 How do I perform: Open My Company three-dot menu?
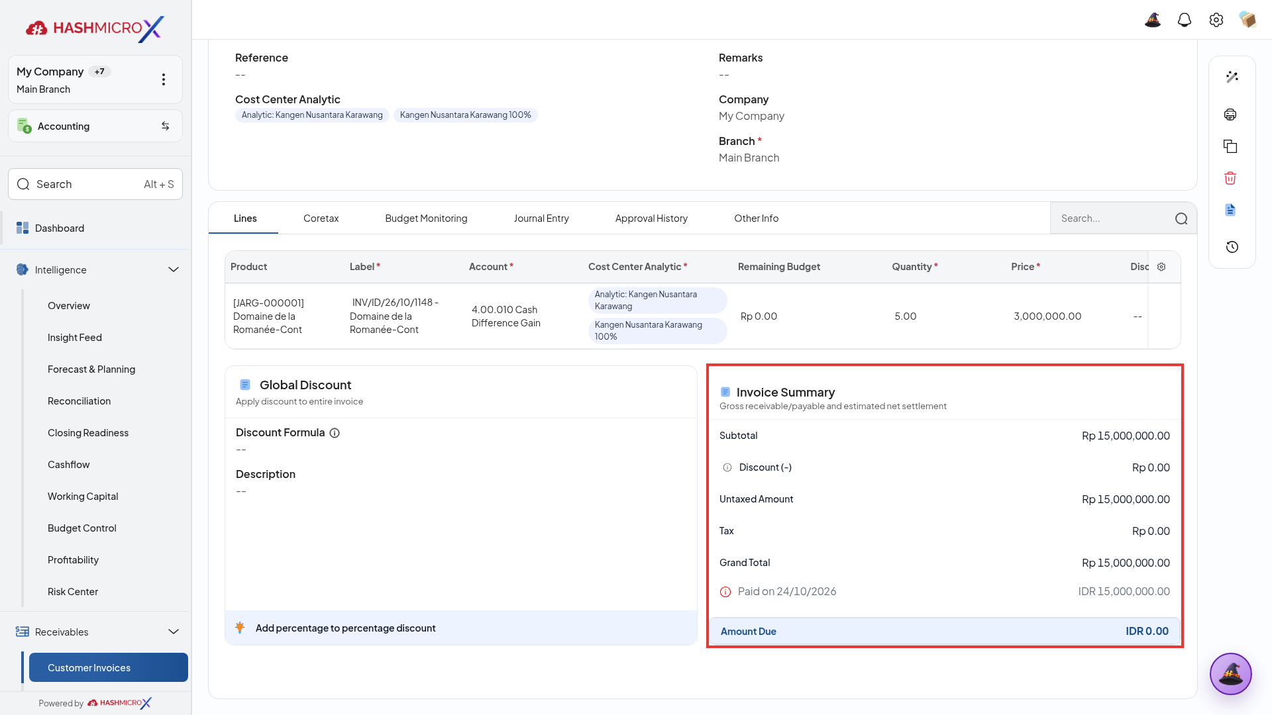point(164,79)
